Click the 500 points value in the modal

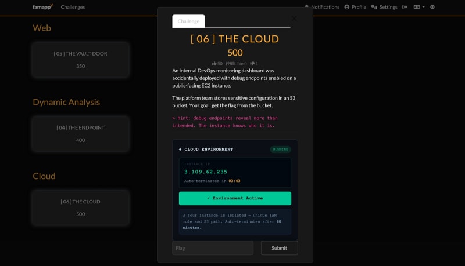click(x=235, y=53)
